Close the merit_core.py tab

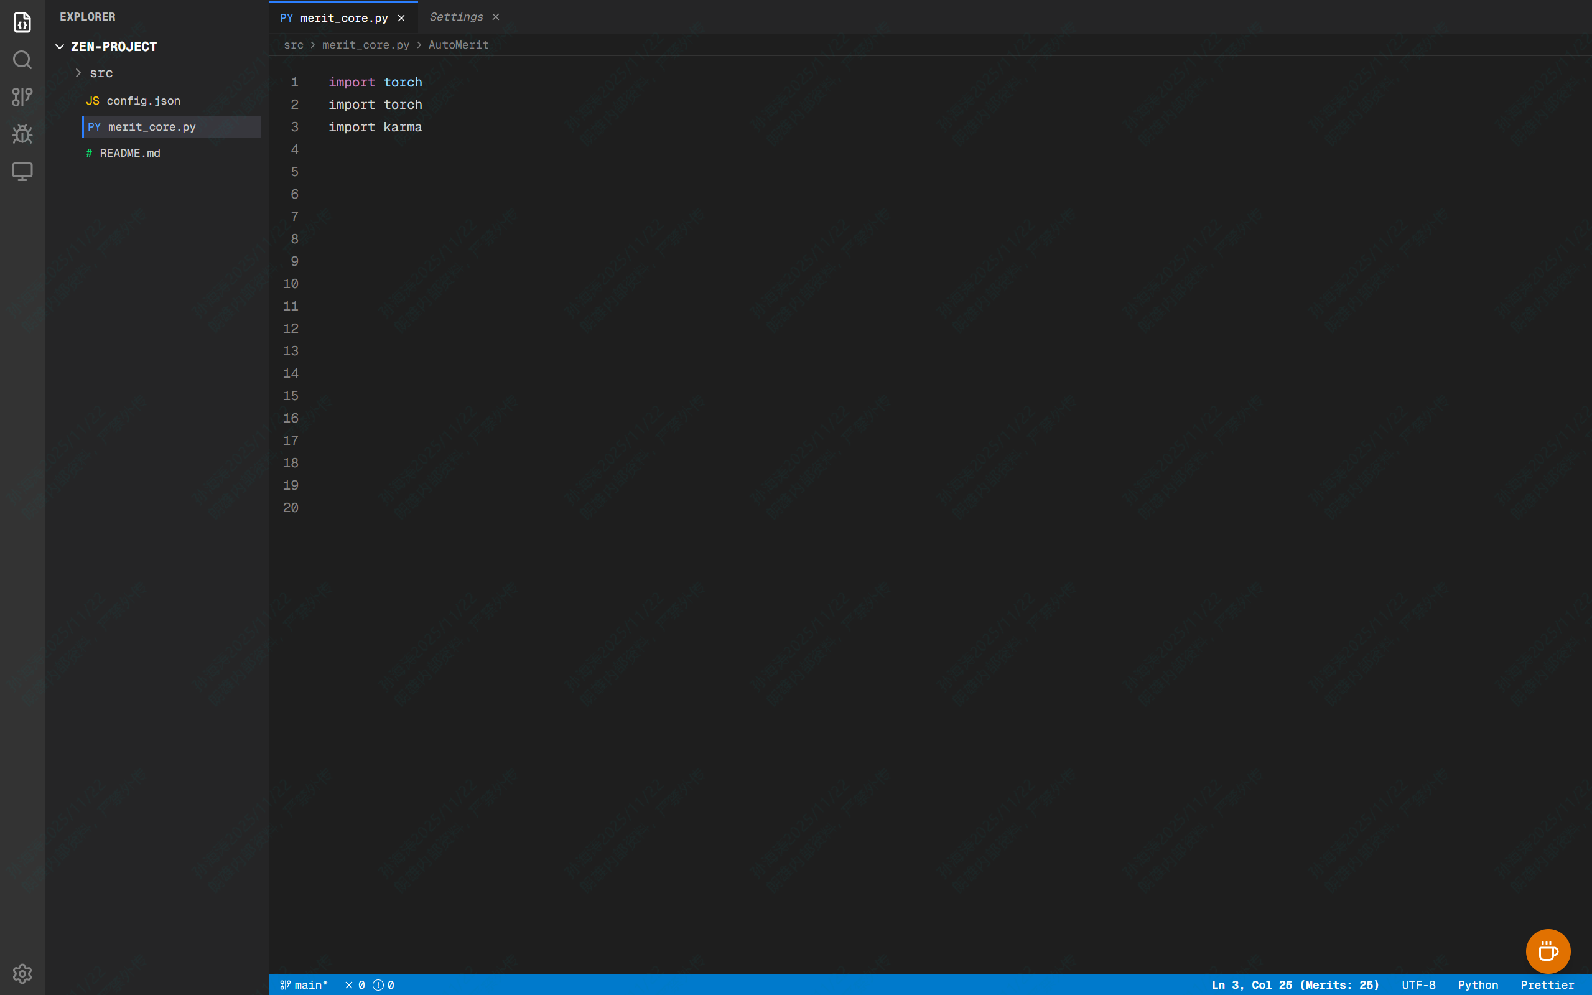[401, 18]
